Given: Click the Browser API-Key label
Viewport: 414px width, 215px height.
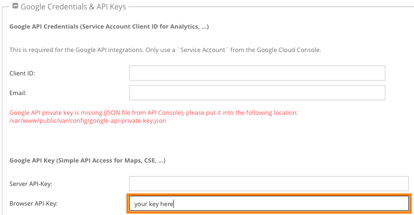Looking at the screenshot, I should click(33, 204).
